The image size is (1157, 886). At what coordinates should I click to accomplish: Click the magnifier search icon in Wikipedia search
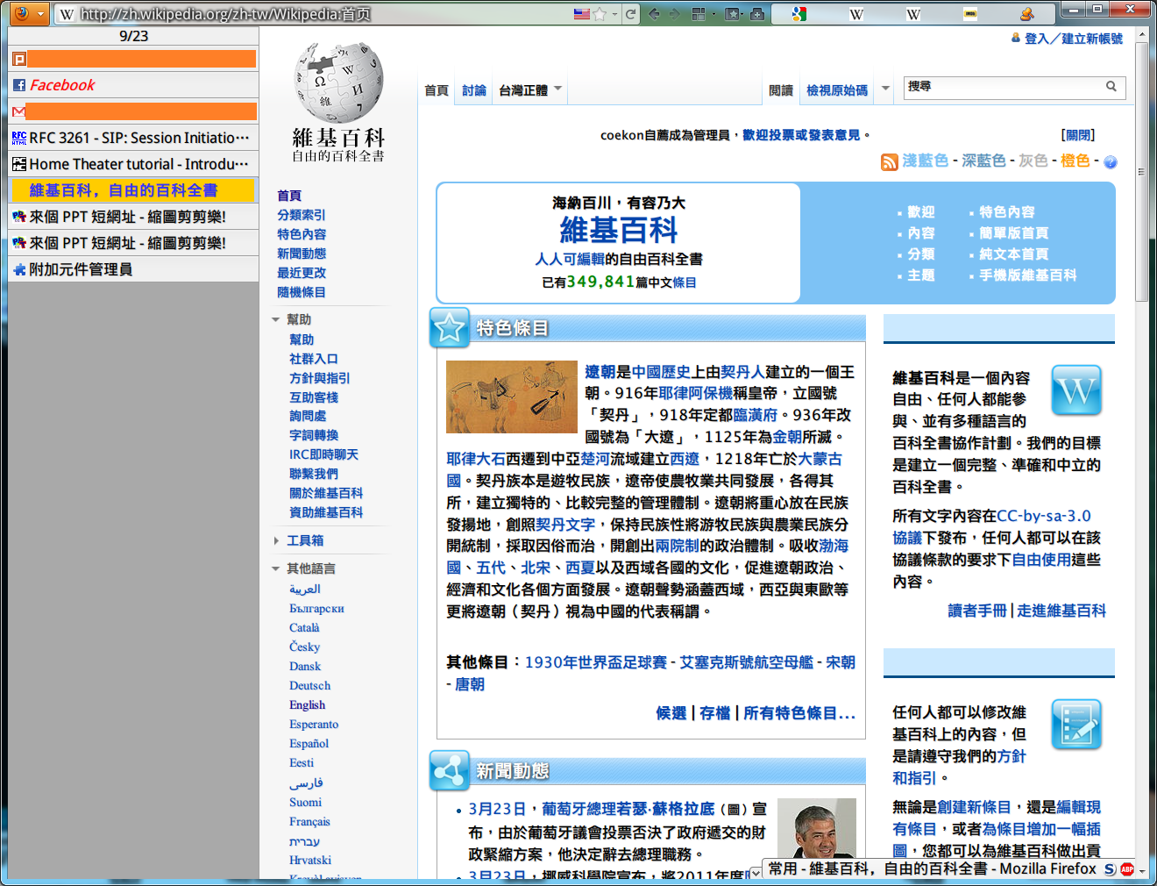point(1111,87)
